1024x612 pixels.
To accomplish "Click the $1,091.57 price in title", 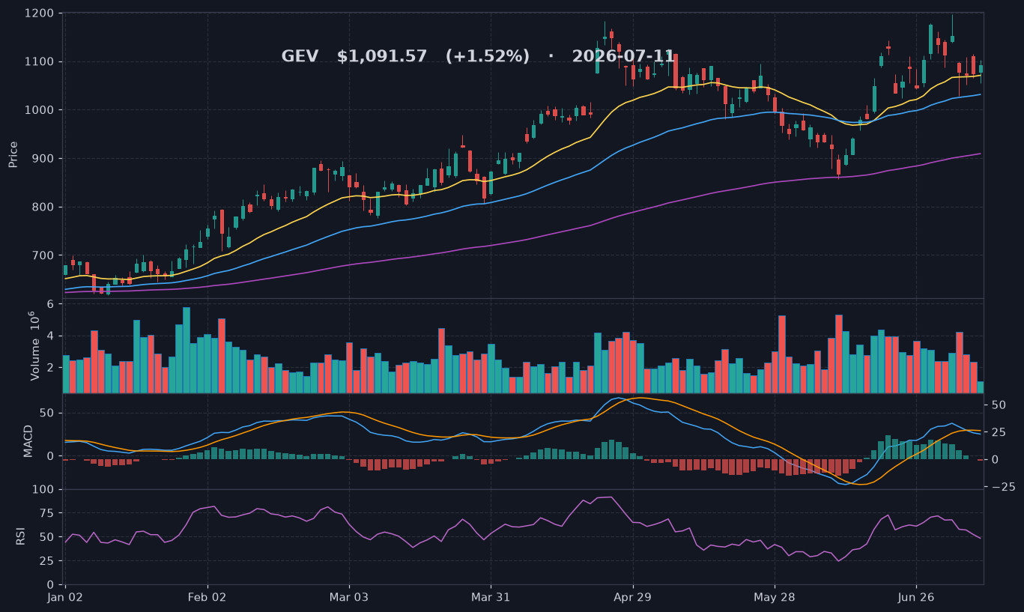I will coord(382,57).
